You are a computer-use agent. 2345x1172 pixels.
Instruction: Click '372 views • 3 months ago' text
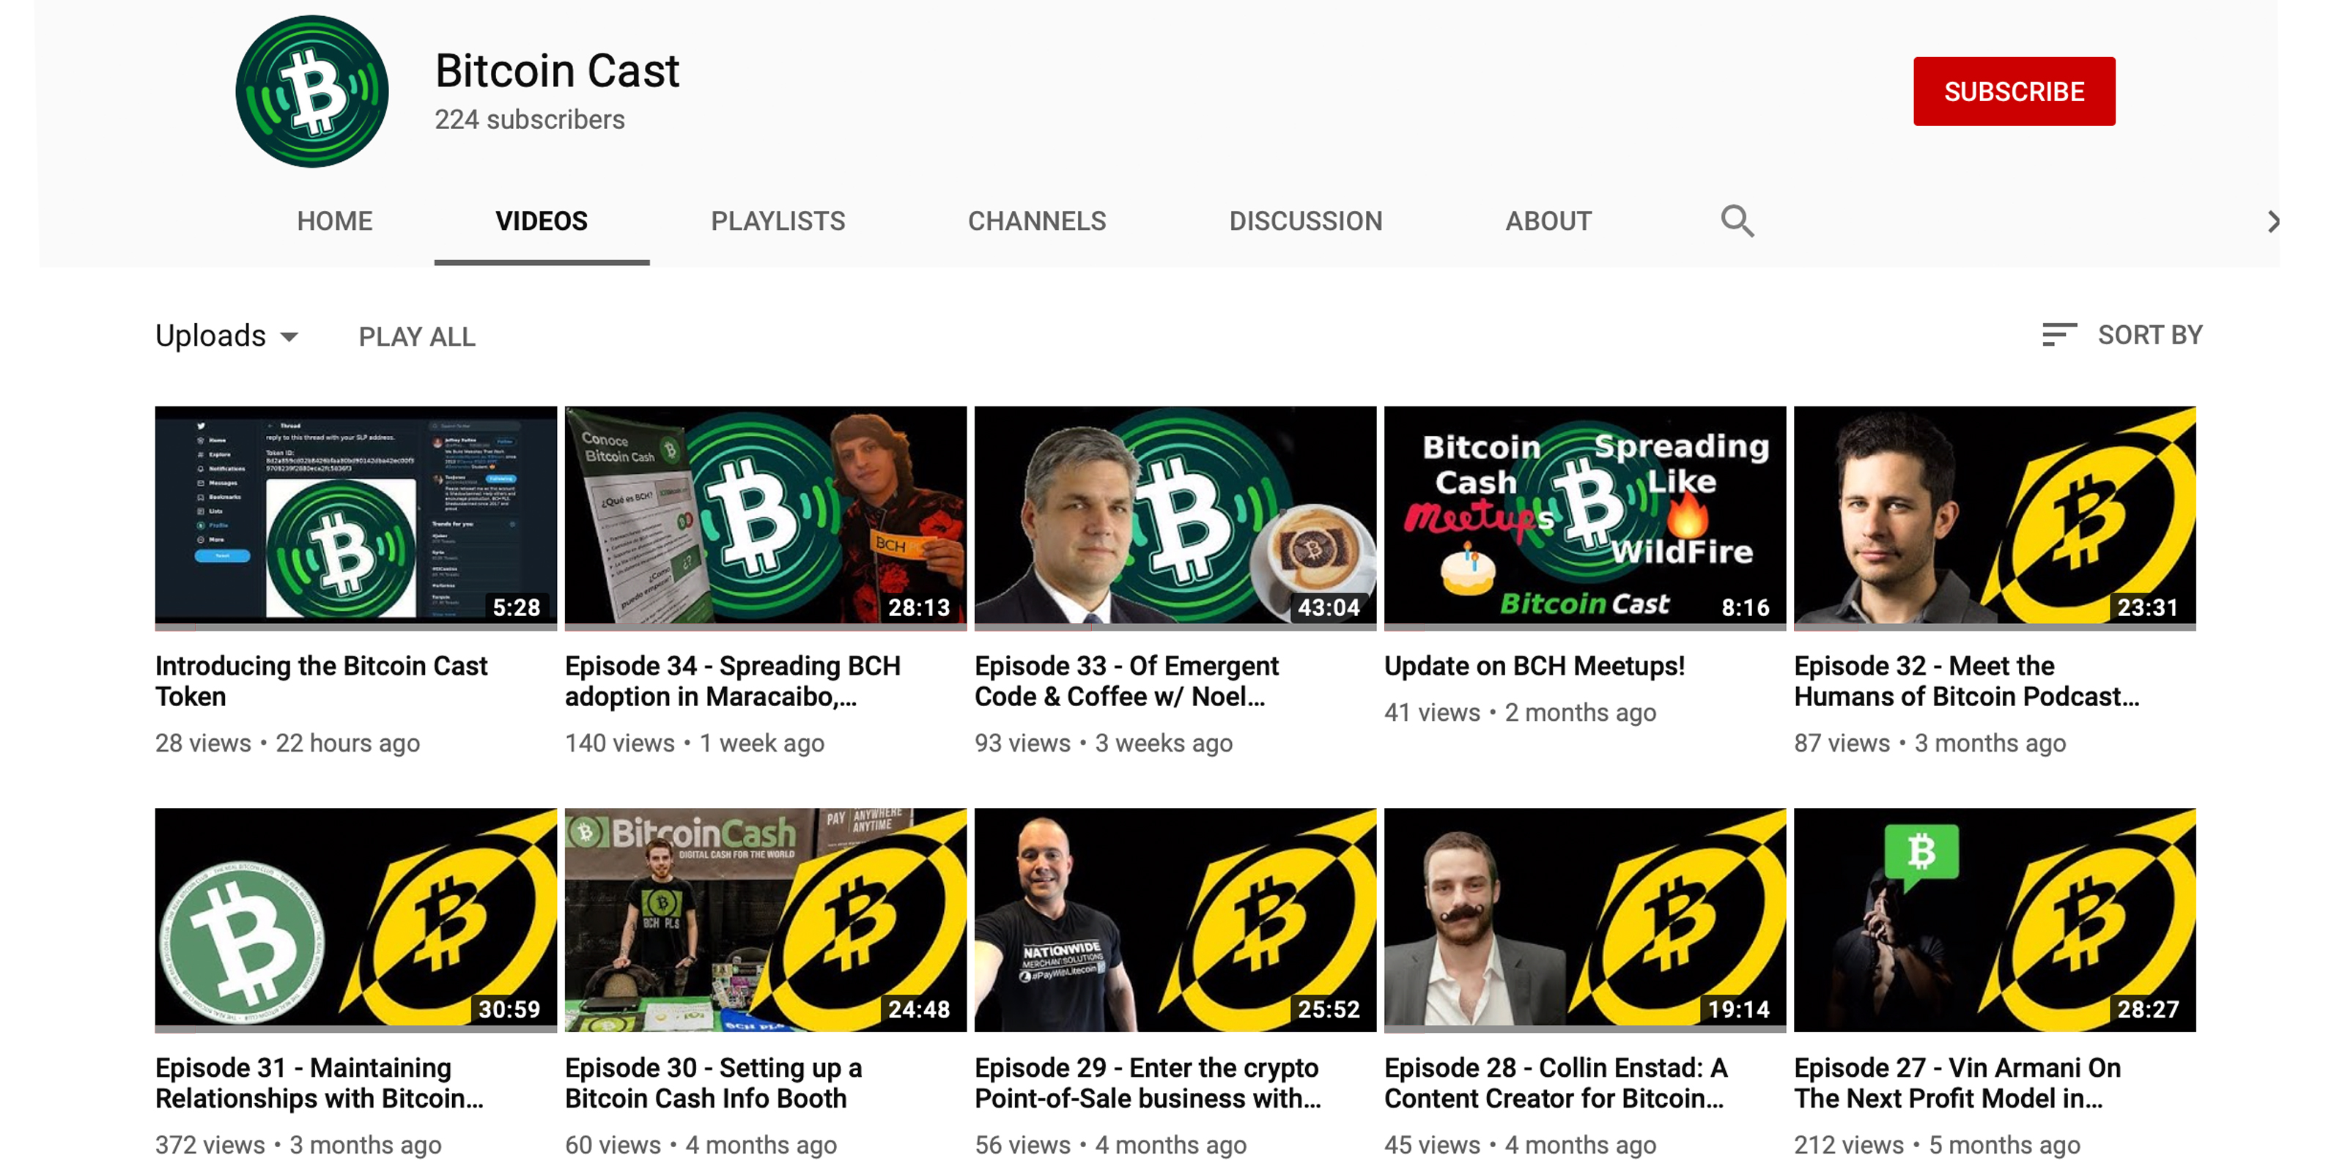(x=298, y=1145)
